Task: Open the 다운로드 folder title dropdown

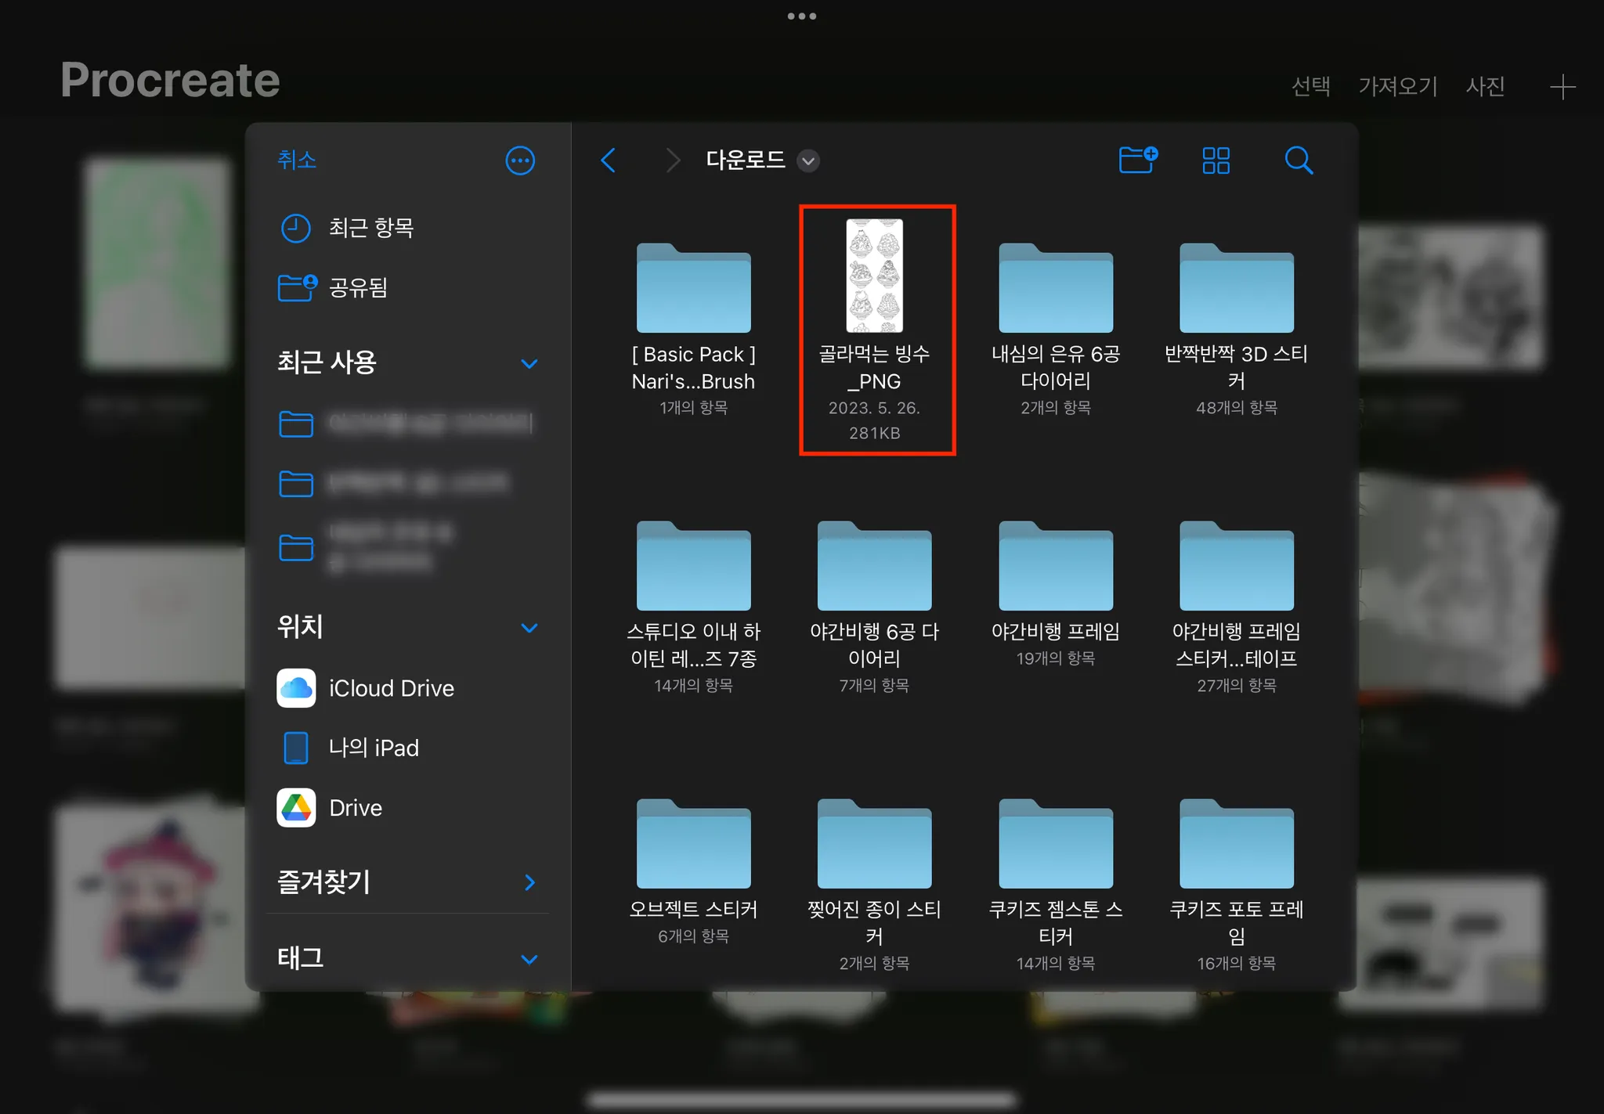Action: [x=807, y=161]
